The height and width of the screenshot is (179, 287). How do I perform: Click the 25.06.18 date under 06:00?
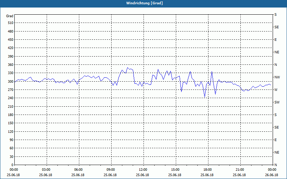point(78,175)
